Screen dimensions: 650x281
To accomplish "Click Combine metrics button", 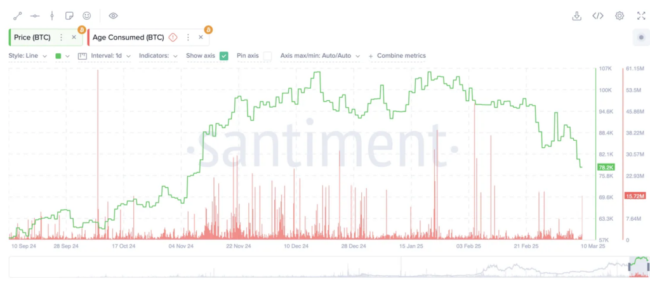I will [397, 56].
